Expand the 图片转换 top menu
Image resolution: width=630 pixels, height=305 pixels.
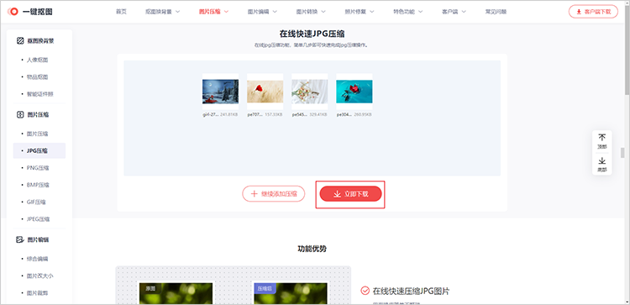point(311,12)
